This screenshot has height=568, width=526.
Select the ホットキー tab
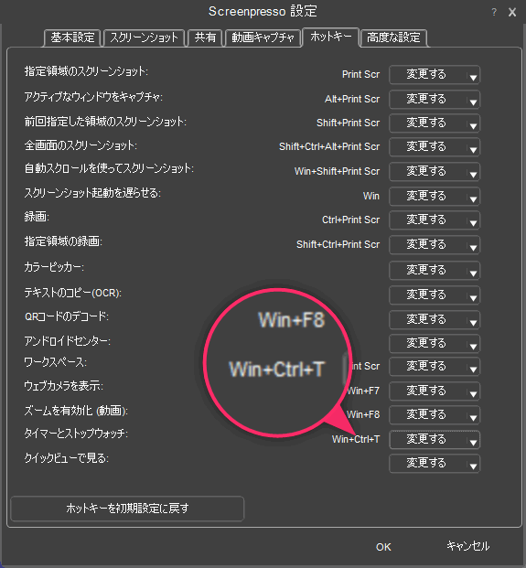click(331, 37)
